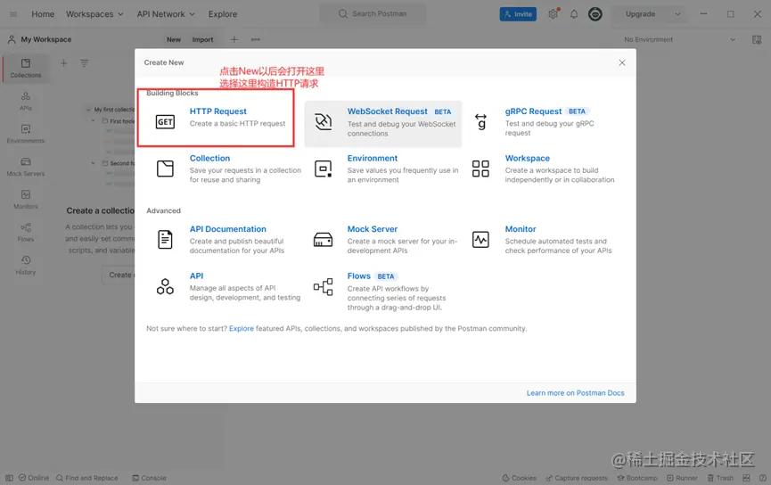Follow the Explore link in dialog
Viewport: 771px width, 485px height.
coord(242,328)
